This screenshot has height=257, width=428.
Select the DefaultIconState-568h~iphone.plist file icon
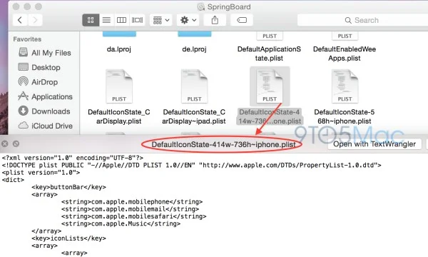[345, 86]
